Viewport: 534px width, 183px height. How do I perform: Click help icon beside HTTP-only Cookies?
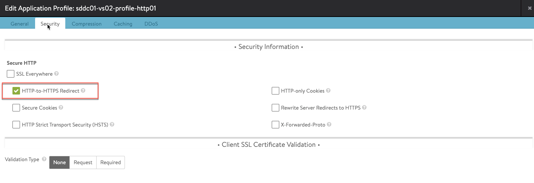[x=328, y=91]
